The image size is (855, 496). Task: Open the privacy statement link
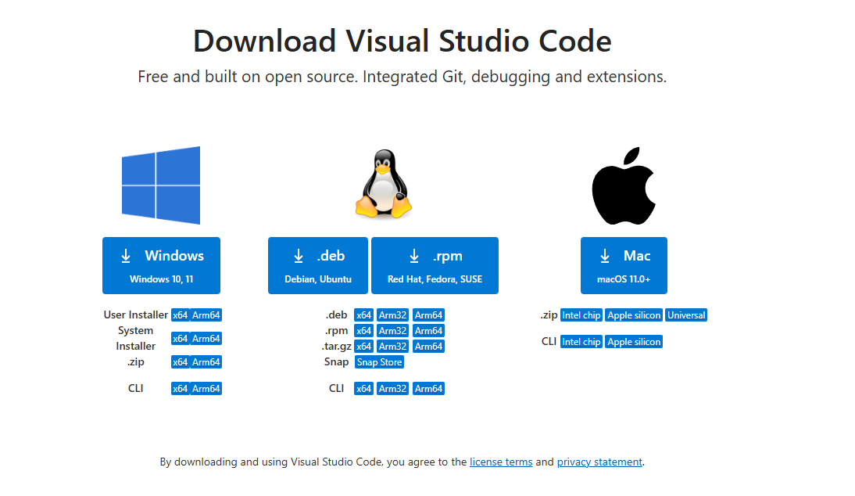pyautogui.click(x=599, y=462)
